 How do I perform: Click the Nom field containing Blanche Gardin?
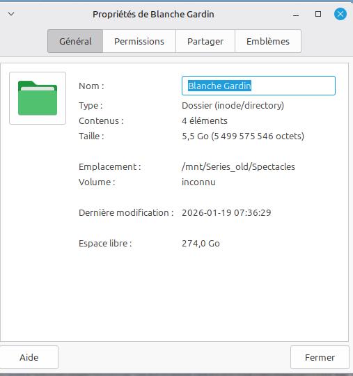[x=258, y=86]
